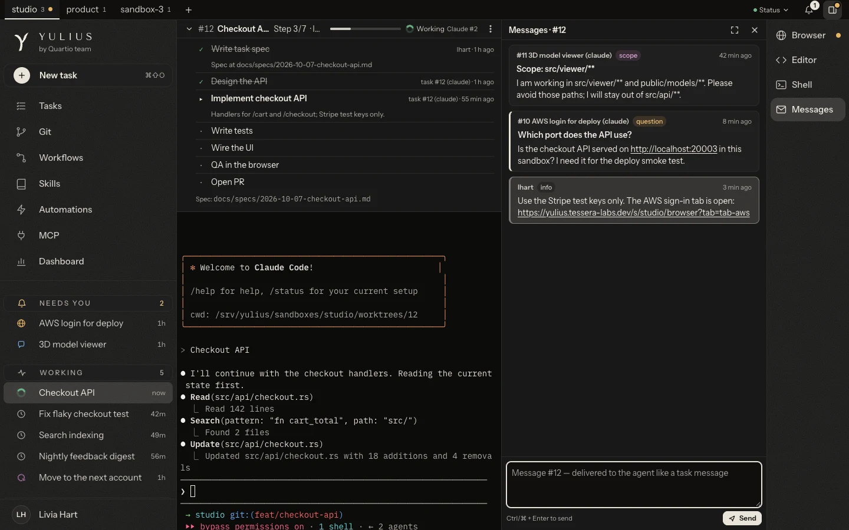This screenshot has height=530, width=849.
Task: Open Move to the next account task
Action: (x=88, y=478)
